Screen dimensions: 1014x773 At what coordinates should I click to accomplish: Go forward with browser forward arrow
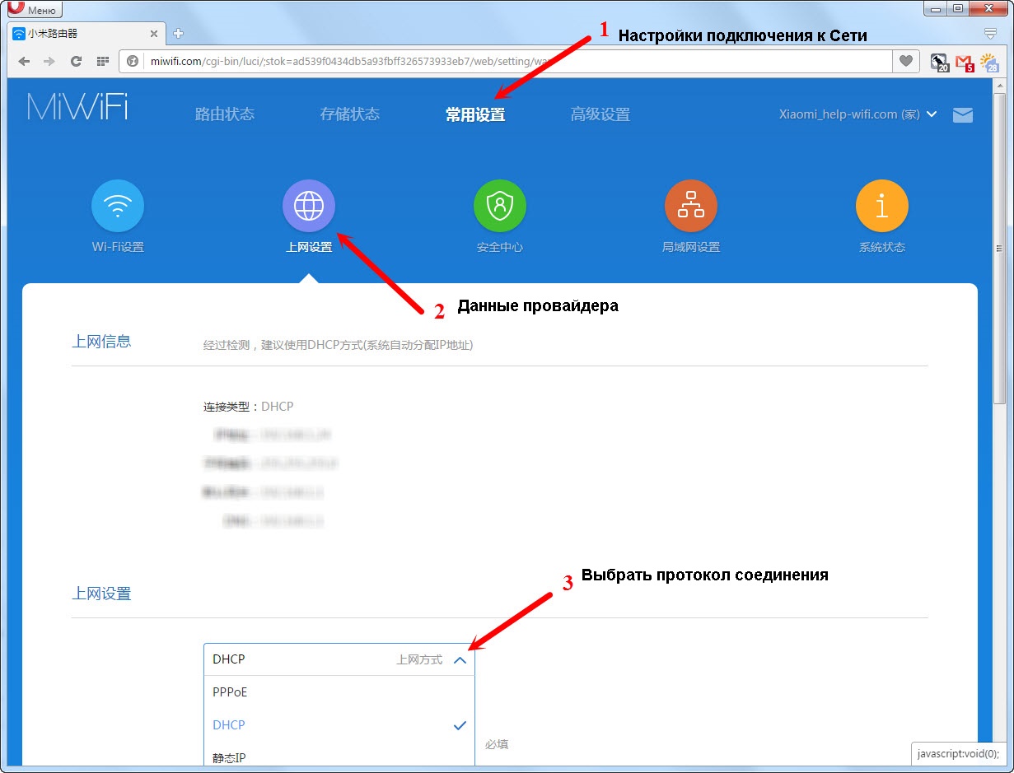coord(49,61)
